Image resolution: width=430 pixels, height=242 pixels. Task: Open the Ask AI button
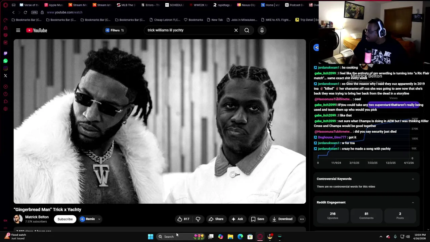tap(237, 219)
